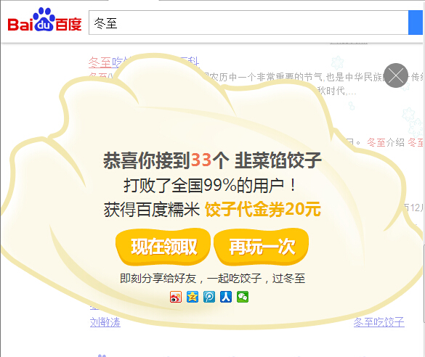Share to Qzone using the star icon

point(193,297)
